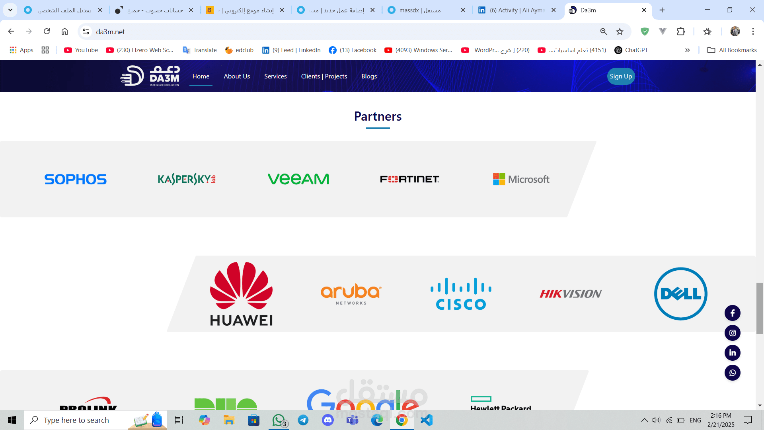Image resolution: width=764 pixels, height=430 pixels.
Task: Expand hidden system tray icons
Action: [644, 420]
